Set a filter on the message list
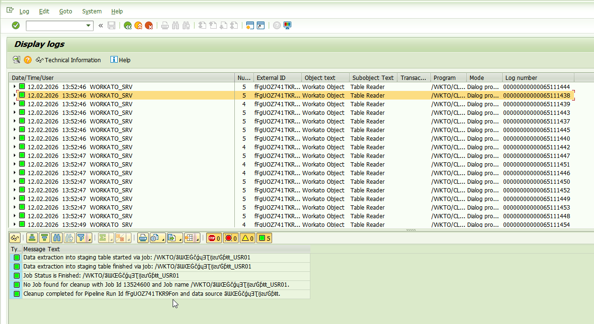This screenshot has height=324, width=594. pyautogui.click(x=82, y=238)
